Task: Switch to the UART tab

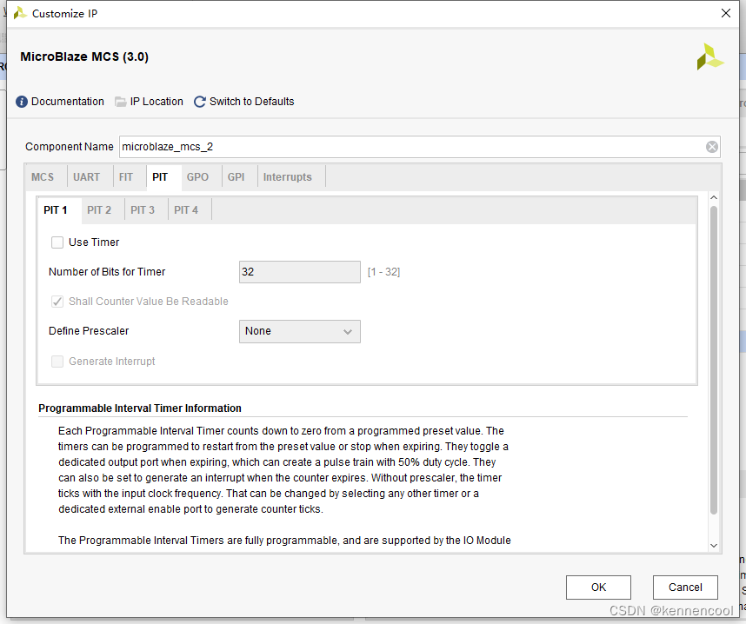Action: click(87, 177)
